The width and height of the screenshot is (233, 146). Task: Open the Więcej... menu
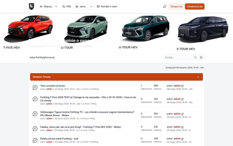(49, 6)
